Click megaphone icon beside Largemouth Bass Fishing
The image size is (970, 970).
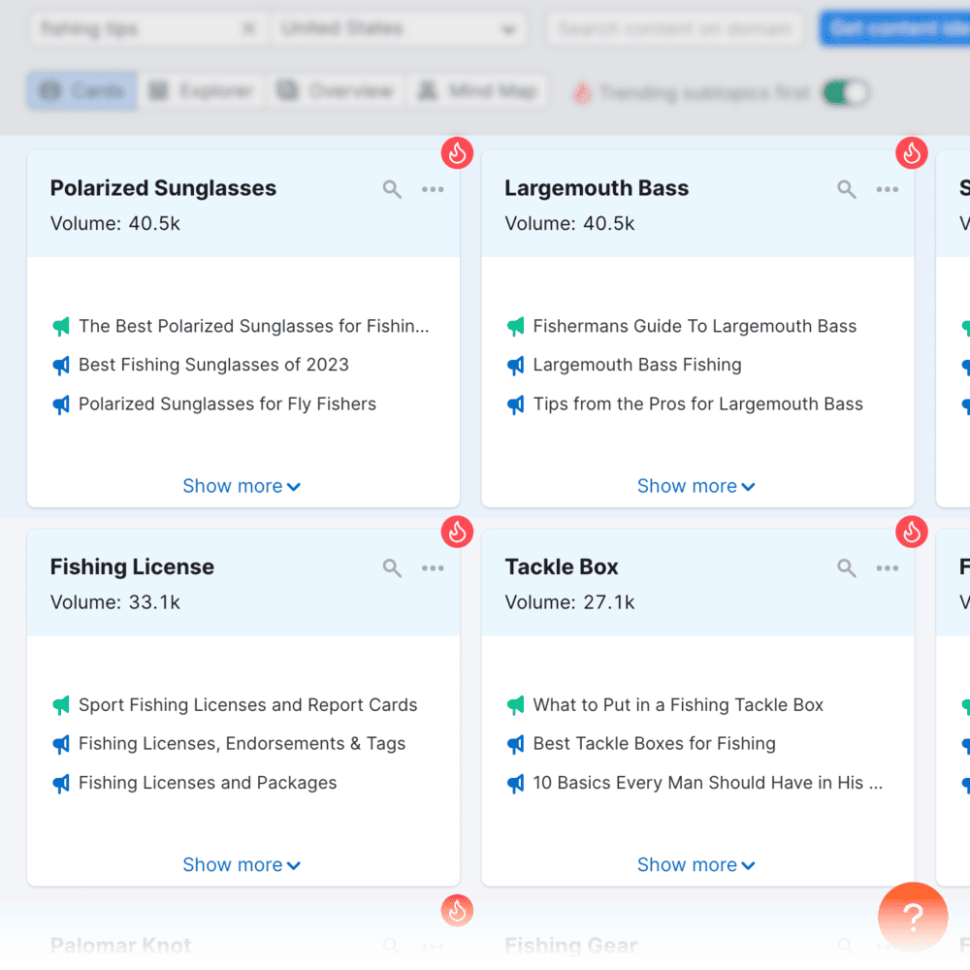tap(516, 366)
